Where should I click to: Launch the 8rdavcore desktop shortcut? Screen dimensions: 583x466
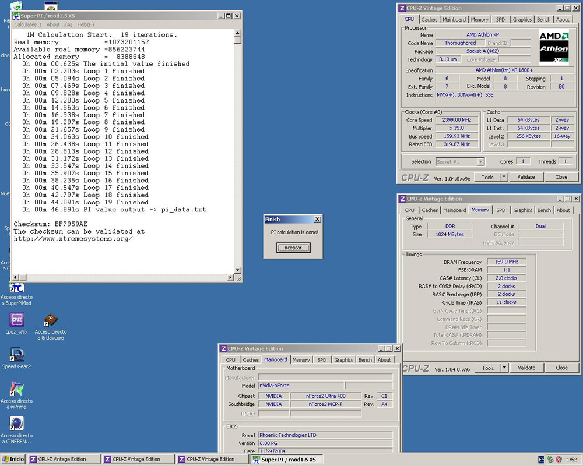51,320
